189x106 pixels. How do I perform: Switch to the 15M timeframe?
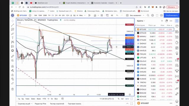coord(40,15)
